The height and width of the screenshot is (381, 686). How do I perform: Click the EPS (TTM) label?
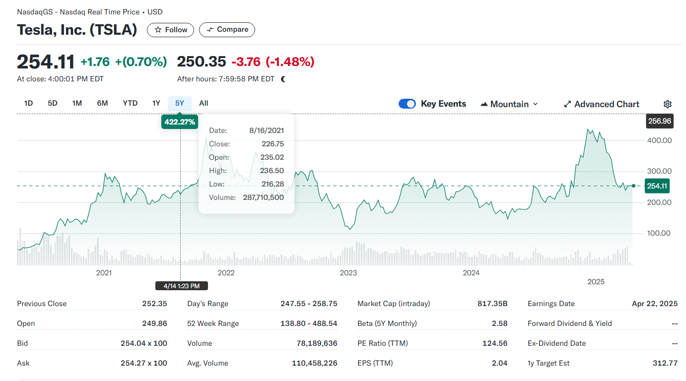375,363
